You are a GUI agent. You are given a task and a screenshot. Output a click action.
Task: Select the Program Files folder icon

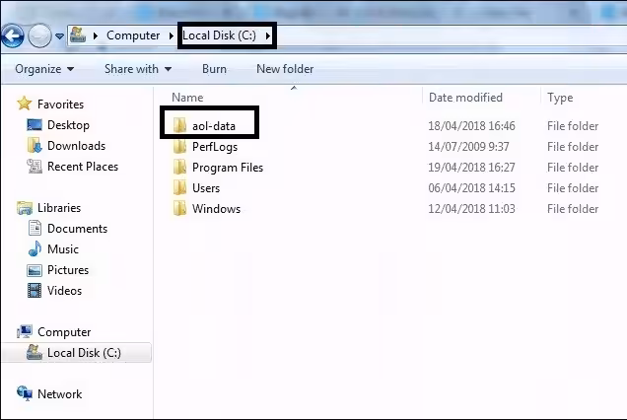[180, 168]
